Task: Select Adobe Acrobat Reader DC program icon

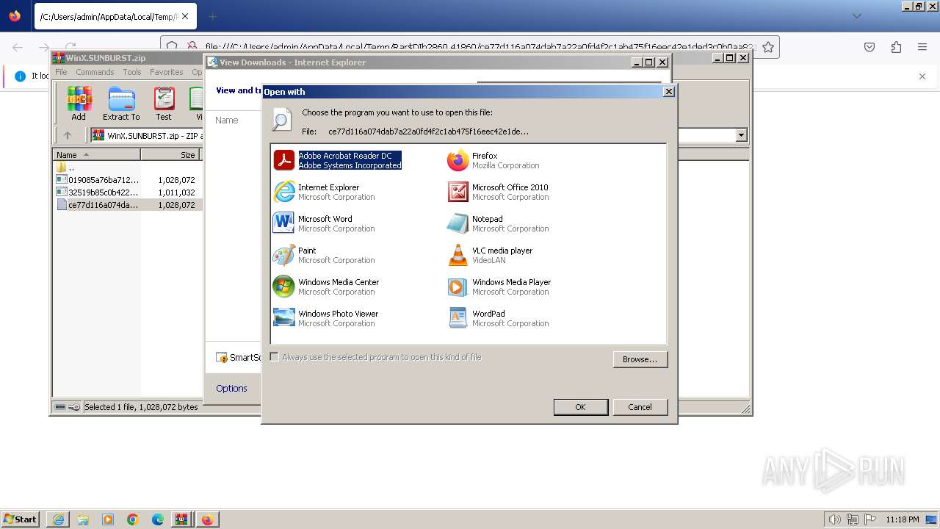Action: tap(284, 160)
